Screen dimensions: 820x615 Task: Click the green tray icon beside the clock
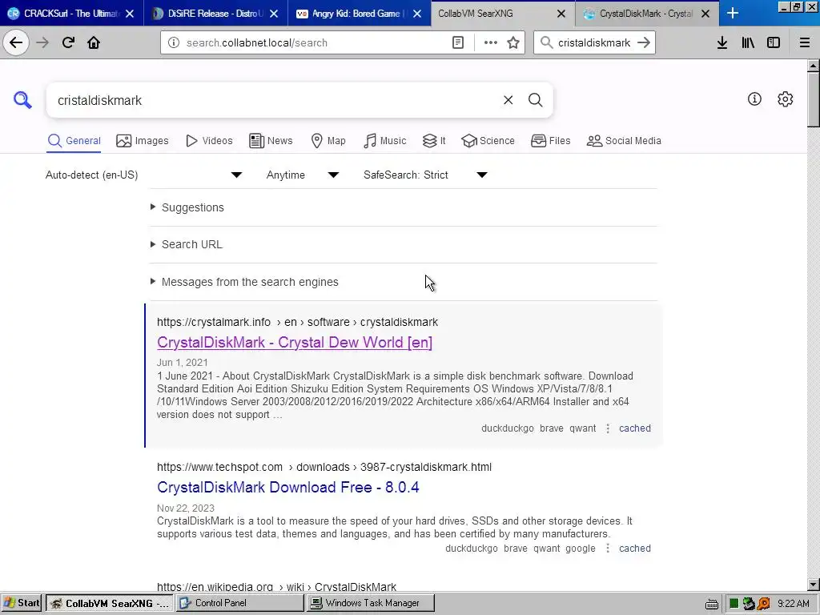pos(734,604)
